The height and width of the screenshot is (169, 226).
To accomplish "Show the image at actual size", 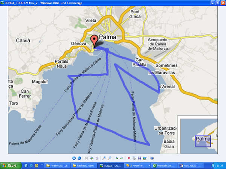I will [x=92, y=158].
